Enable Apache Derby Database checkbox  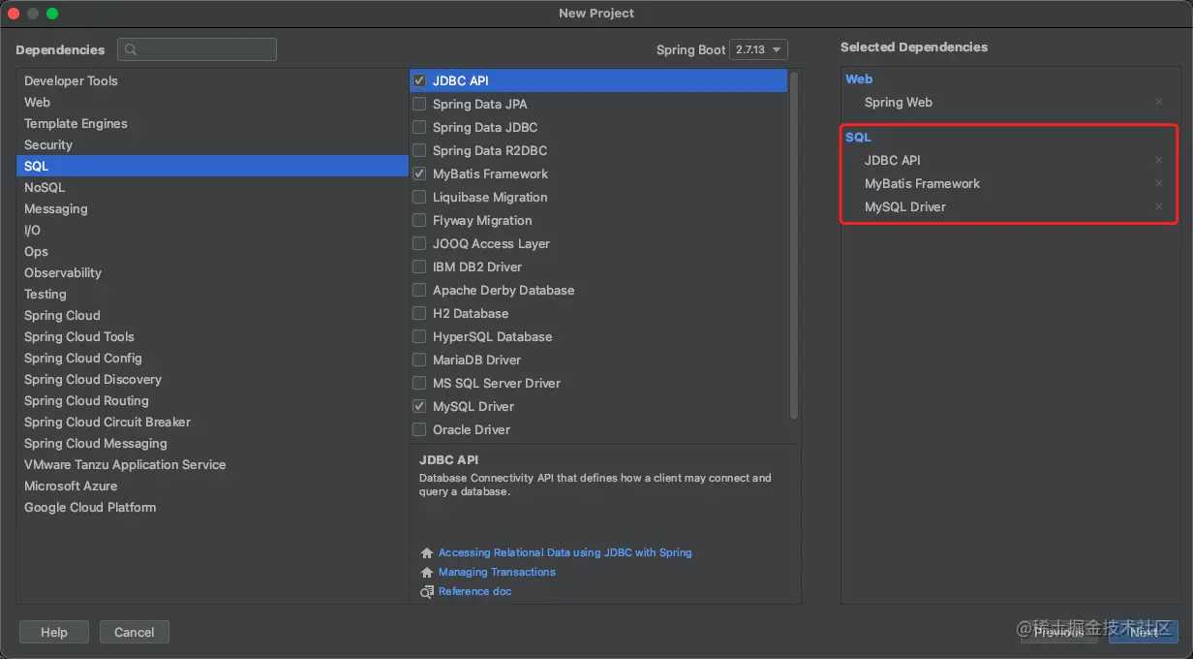click(x=419, y=290)
